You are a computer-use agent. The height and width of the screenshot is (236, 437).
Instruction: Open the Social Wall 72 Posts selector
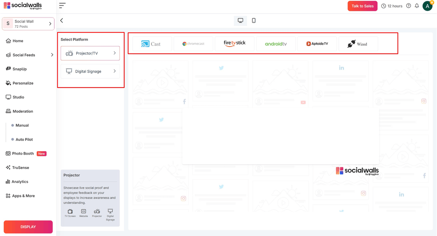[28, 23]
